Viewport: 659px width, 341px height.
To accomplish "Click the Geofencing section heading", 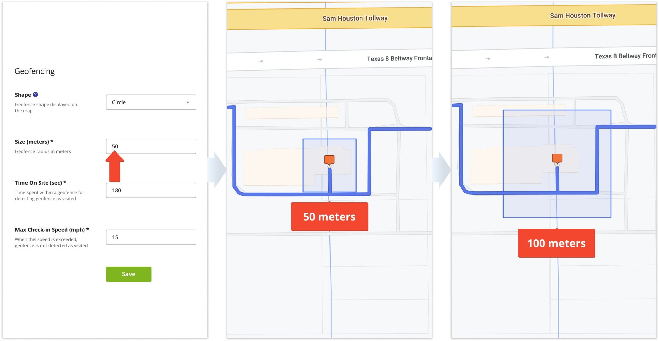I will (x=34, y=71).
